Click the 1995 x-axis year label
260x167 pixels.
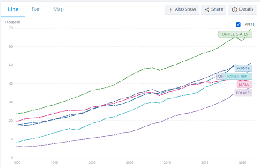click(x=55, y=163)
